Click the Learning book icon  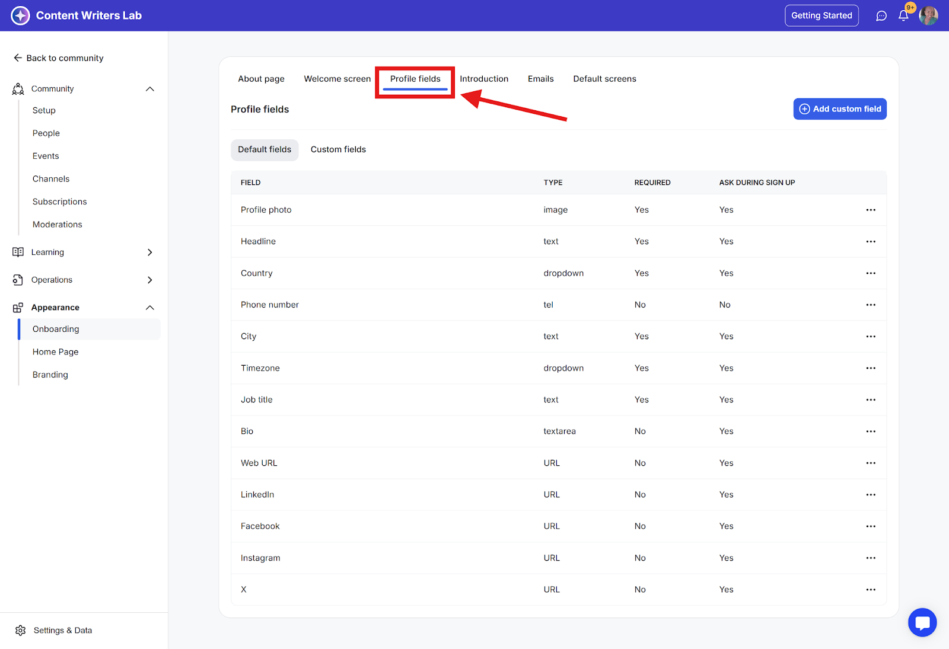click(18, 252)
